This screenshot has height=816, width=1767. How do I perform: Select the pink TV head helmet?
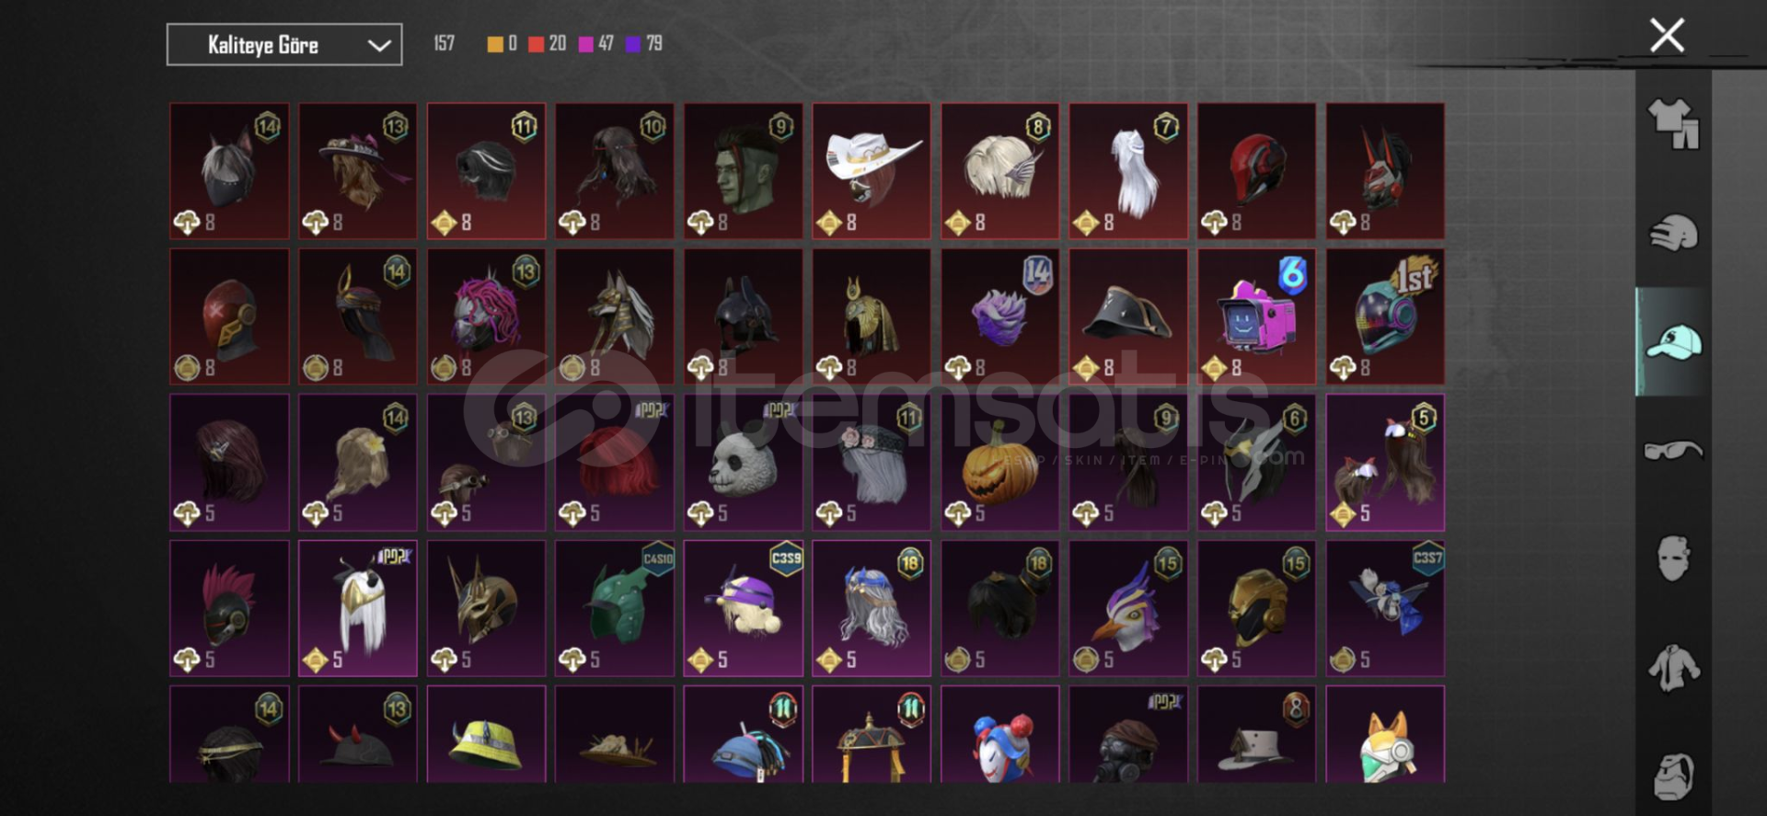pyautogui.click(x=1256, y=316)
